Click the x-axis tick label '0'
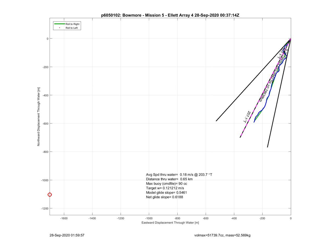Image resolution: width=329 pixels, height=242 pixels. coord(291,218)
